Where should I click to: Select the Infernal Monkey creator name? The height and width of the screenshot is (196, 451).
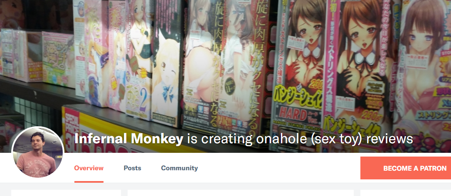(x=128, y=139)
